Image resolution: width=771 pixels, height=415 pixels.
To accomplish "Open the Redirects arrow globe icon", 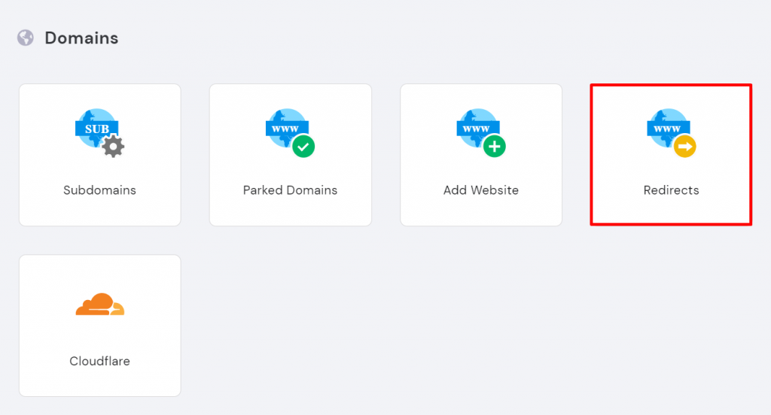I will coord(671,133).
